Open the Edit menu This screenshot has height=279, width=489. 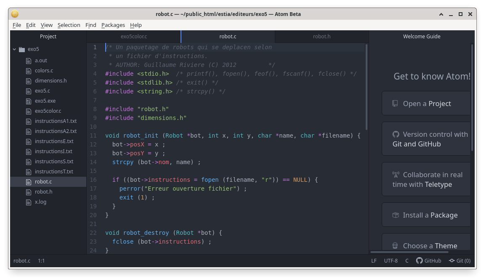(x=31, y=25)
